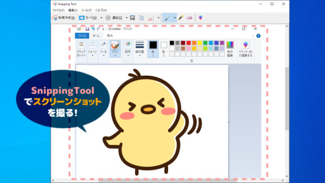Open the 編集 menu in Snipping Tool

pyautogui.click(x=73, y=10)
